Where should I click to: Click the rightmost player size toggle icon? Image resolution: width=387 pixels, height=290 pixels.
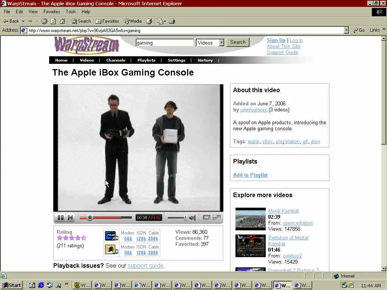click(x=217, y=217)
